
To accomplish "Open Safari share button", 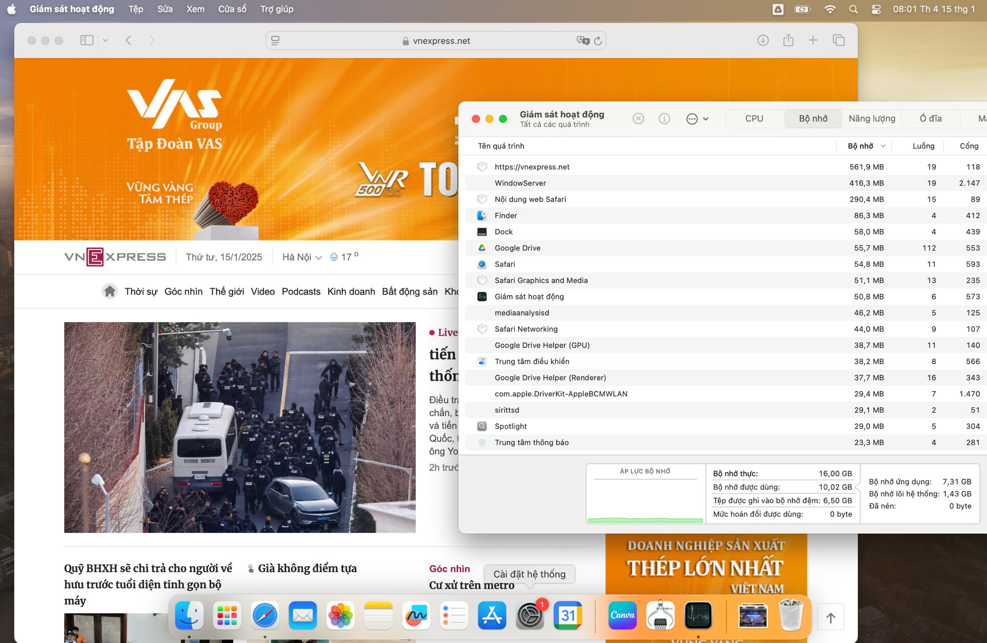I will tap(788, 40).
